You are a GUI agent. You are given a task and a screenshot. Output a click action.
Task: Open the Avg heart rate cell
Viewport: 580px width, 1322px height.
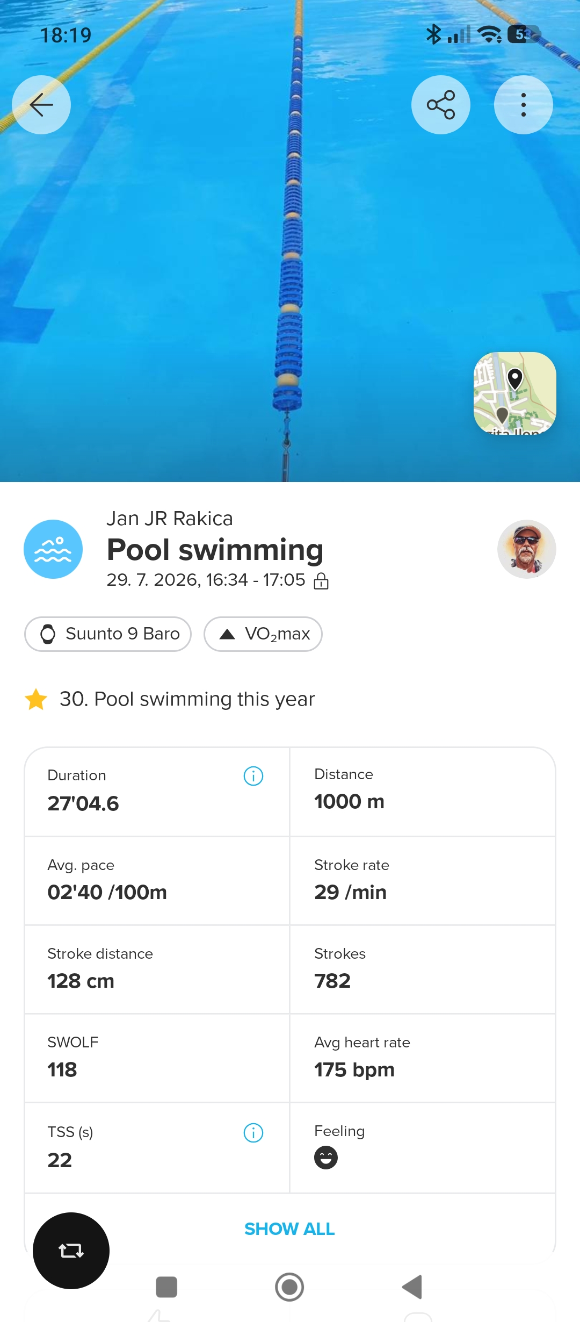pyautogui.click(x=423, y=1058)
